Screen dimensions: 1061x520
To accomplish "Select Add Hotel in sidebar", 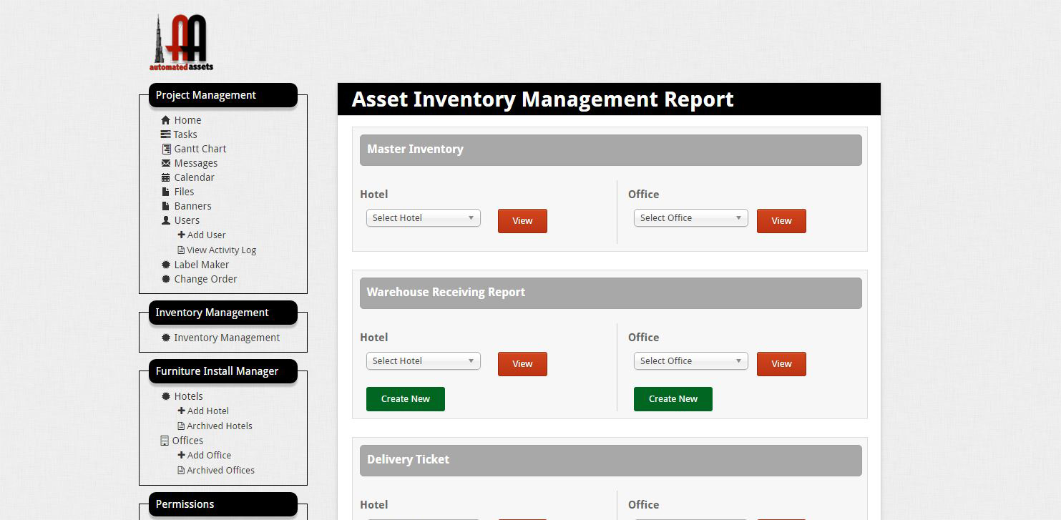I will (x=207, y=411).
